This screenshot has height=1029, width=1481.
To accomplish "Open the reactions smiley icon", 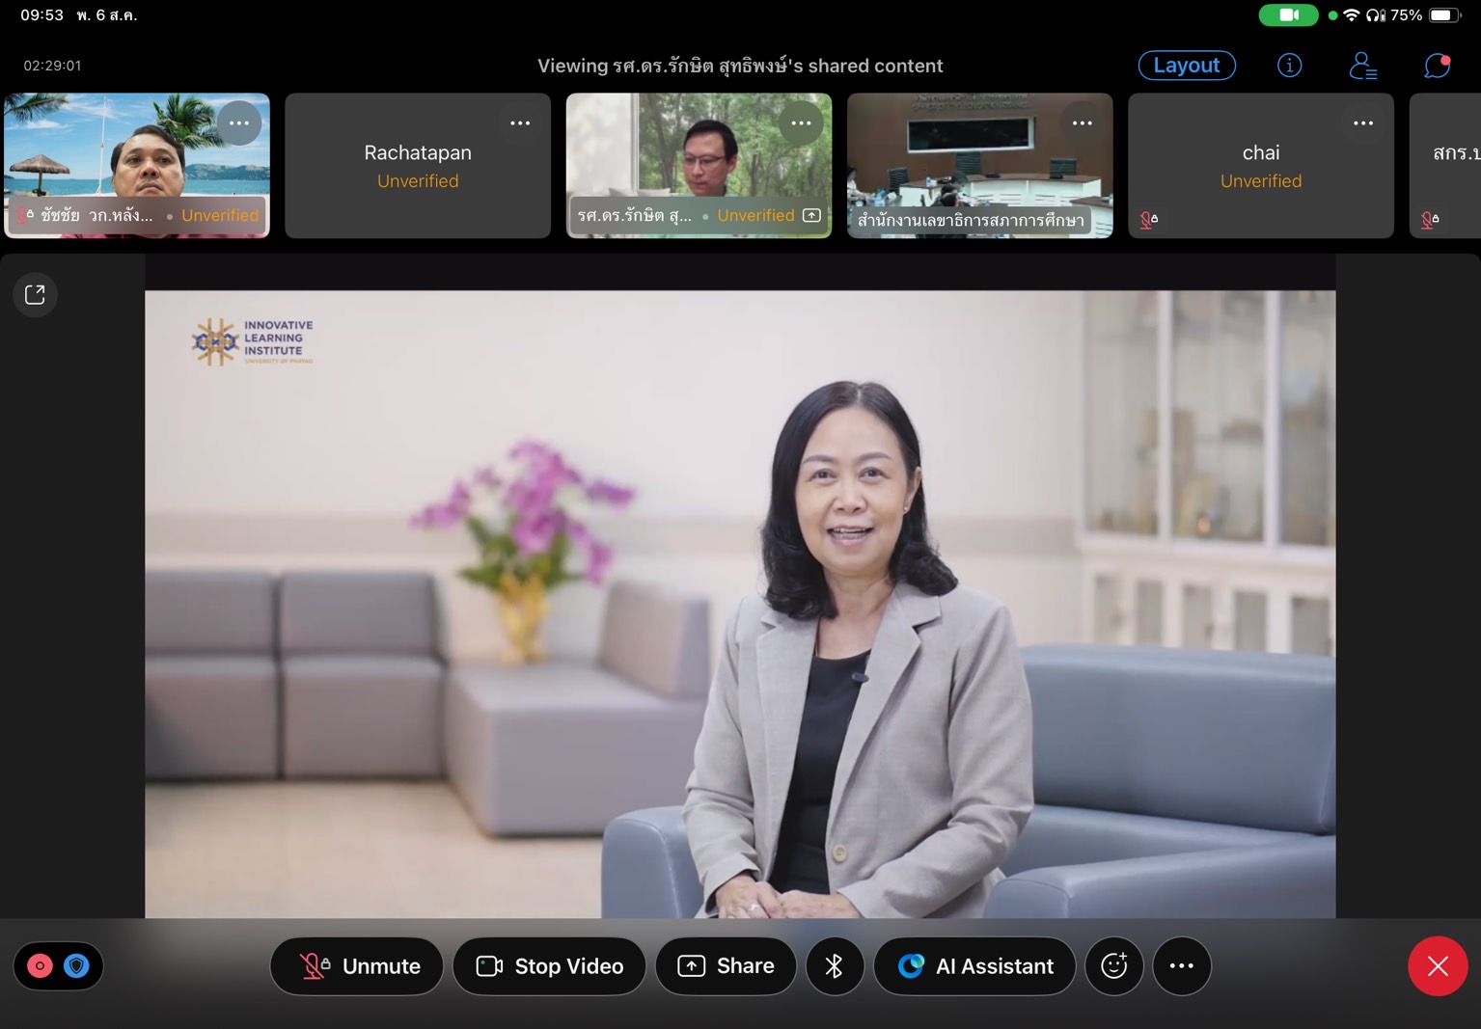I will pos(1114,965).
